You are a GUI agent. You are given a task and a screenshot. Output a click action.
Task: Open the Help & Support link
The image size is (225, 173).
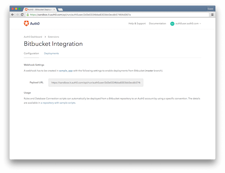(x=137, y=23)
